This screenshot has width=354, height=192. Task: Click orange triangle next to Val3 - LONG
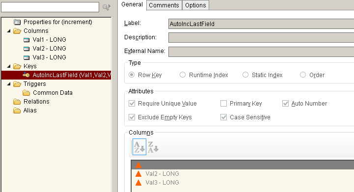coord(138,183)
